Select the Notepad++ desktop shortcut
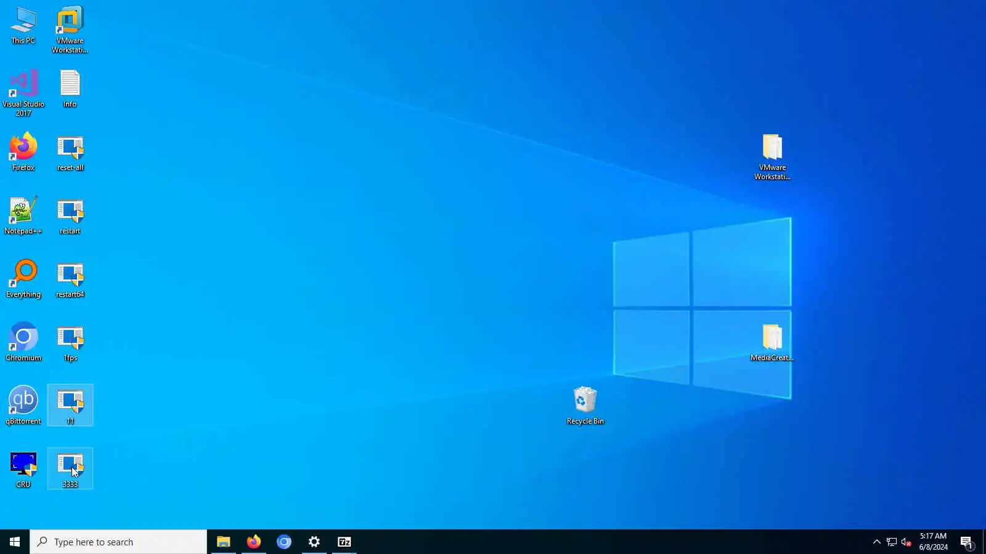The height and width of the screenshot is (554, 986). tap(23, 215)
